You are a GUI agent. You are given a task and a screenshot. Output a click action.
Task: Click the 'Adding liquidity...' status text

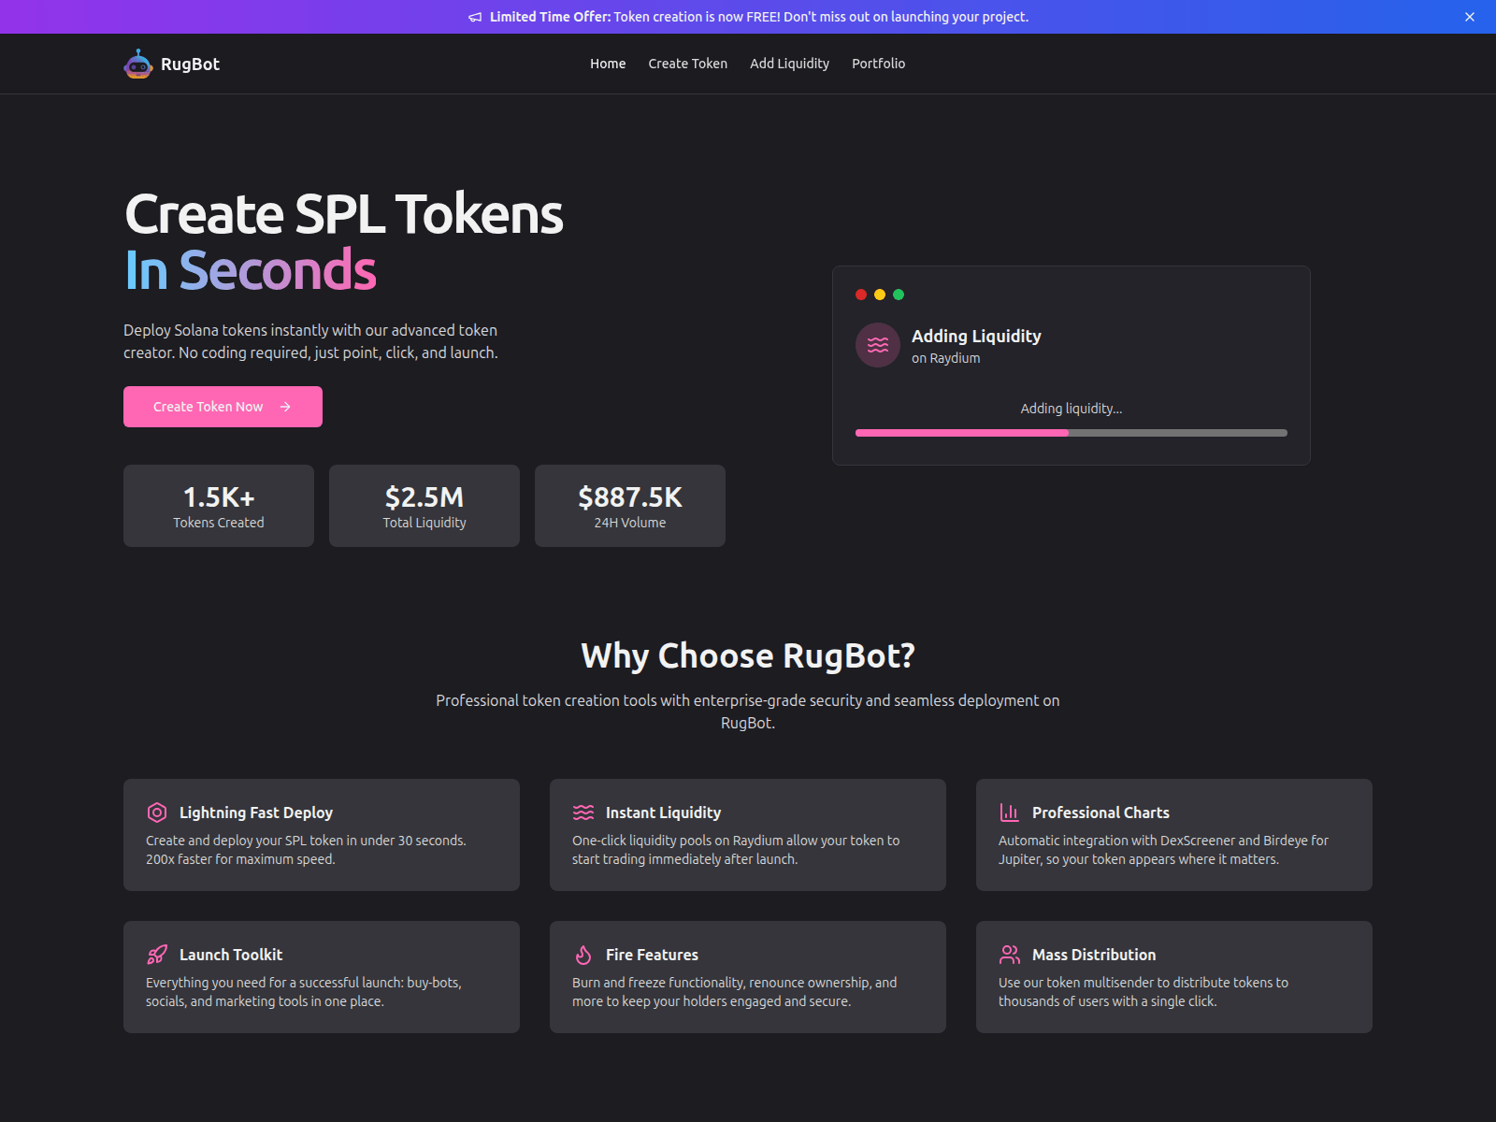tap(1072, 409)
